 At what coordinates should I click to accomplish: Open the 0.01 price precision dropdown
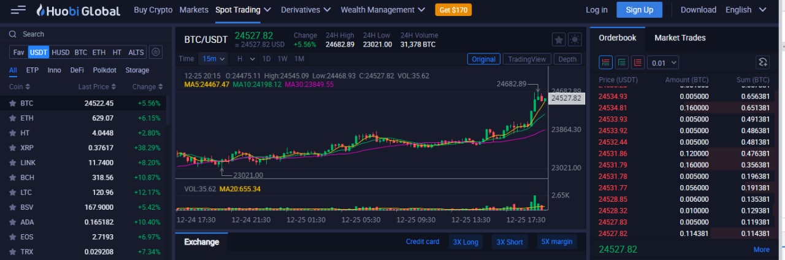(x=664, y=63)
